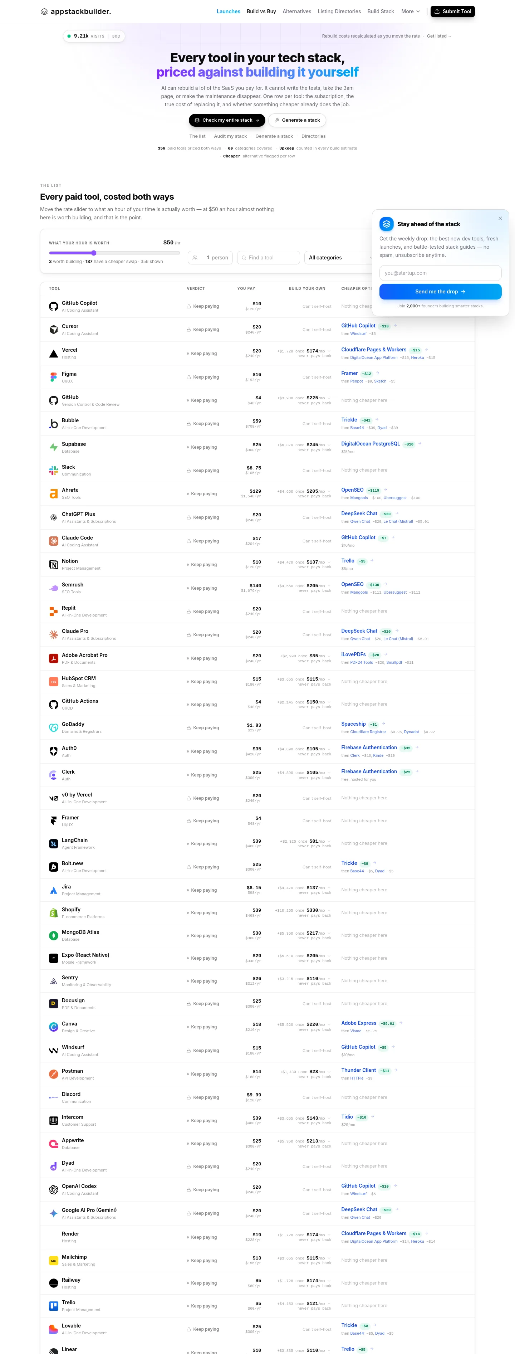The height and width of the screenshot is (1354, 515).
Task: Expand Notion $137/mo build breakdown
Action: click(329, 562)
